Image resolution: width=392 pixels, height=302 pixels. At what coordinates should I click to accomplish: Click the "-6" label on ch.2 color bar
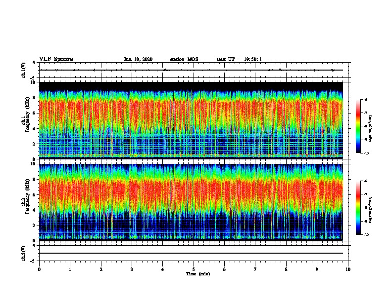point(365,181)
